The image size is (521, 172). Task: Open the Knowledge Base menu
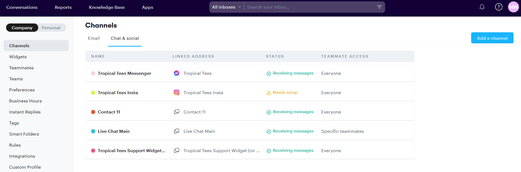(107, 7)
